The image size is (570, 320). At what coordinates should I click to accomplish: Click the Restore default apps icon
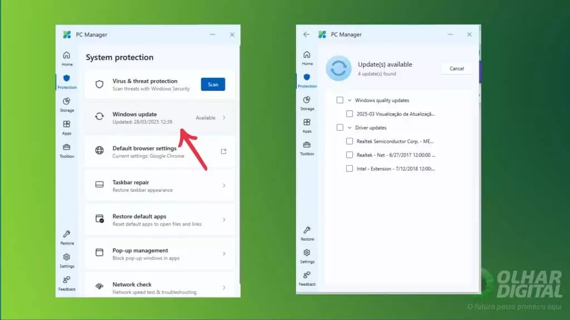(99, 218)
